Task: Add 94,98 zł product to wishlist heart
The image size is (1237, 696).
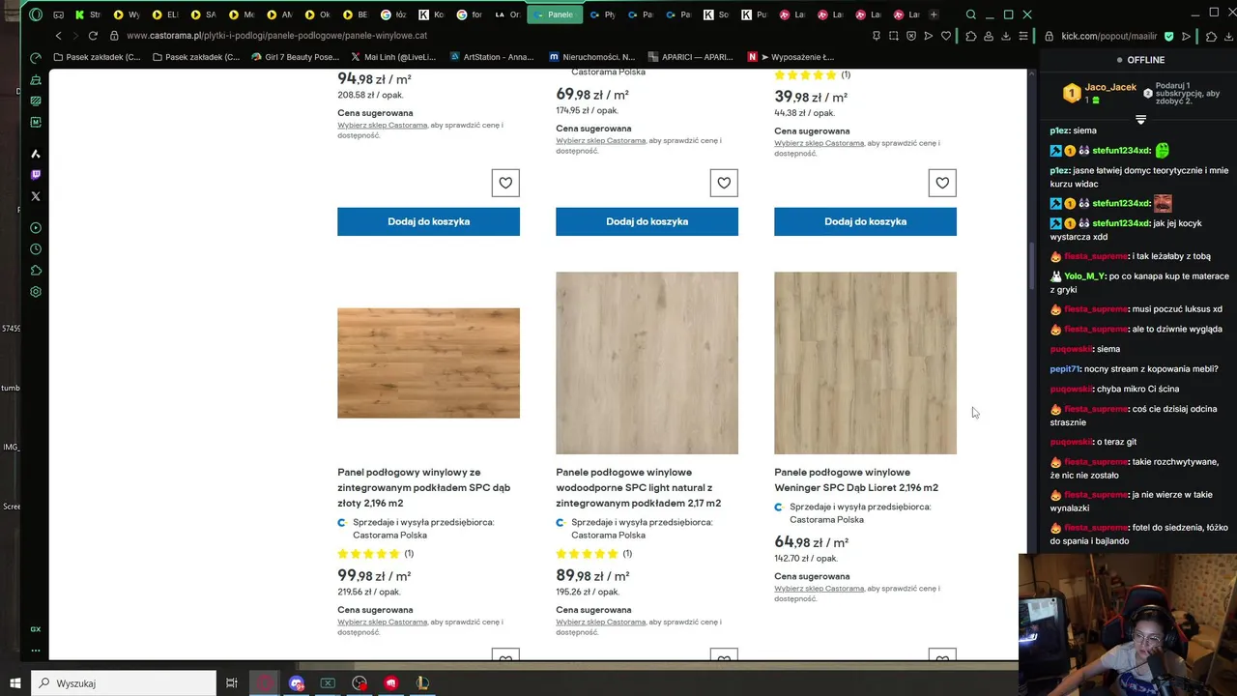Action: click(505, 183)
